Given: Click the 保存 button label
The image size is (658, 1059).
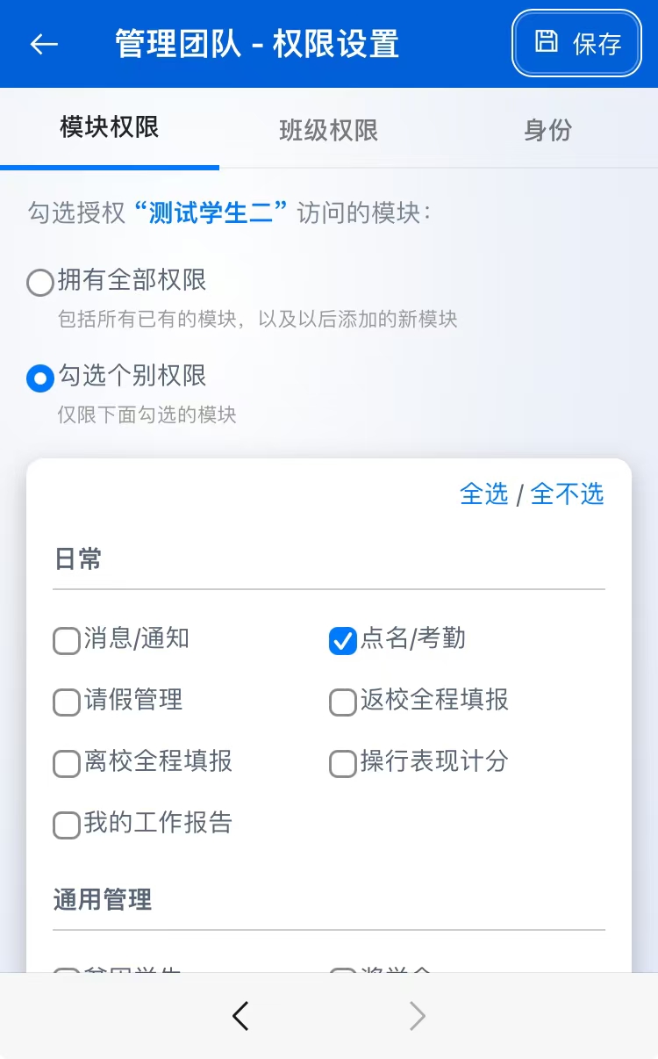Looking at the screenshot, I should tap(597, 44).
